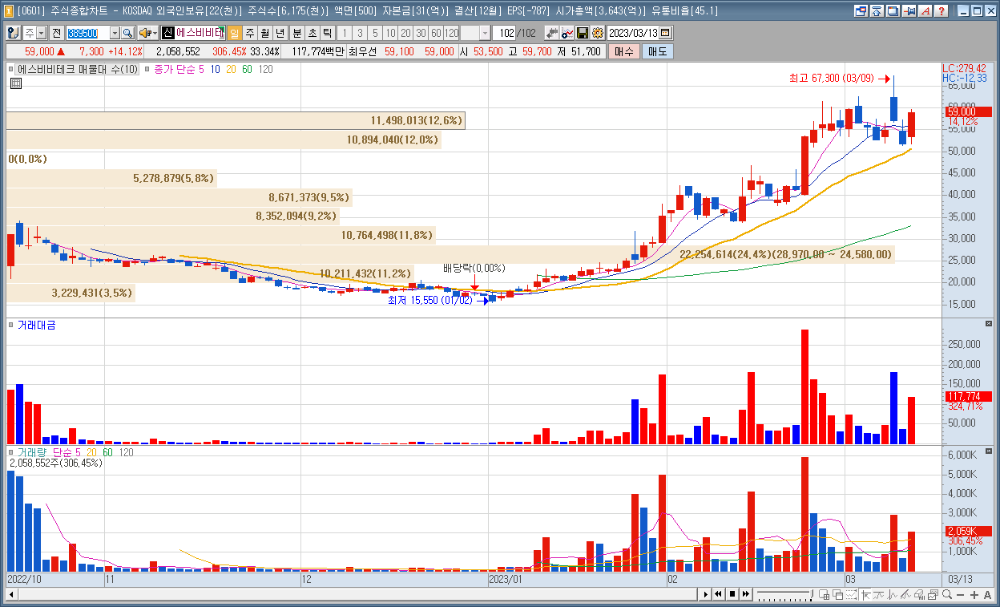Click the 매수 buy button
Image resolution: width=1000 pixels, height=607 pixels.
click(623, 51)
